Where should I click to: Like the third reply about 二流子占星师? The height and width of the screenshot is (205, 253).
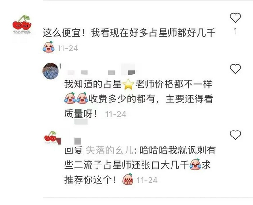pos(235,135)
